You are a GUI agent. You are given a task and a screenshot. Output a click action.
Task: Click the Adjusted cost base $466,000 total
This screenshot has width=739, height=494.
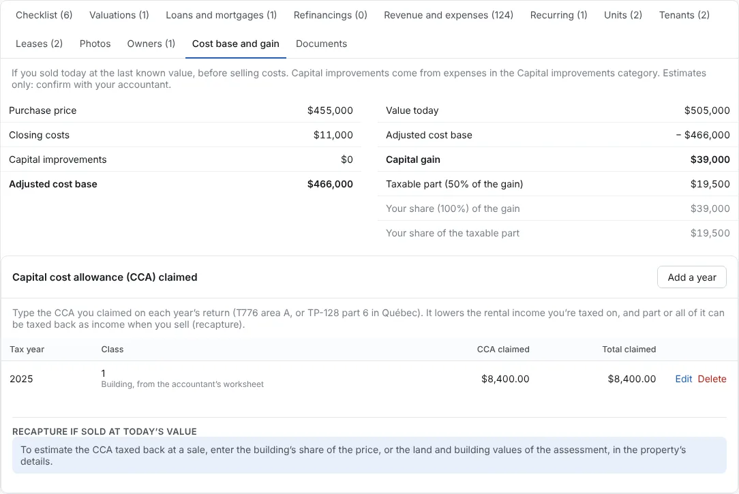pos(330,184)
